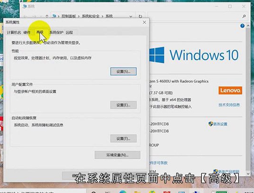Click the 设置(S)... performance button
Screen dimensions: 254x193
[123, 72]
